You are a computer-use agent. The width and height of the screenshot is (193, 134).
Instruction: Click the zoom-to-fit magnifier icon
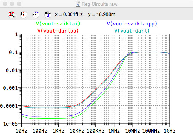click(x=12, y=14)
